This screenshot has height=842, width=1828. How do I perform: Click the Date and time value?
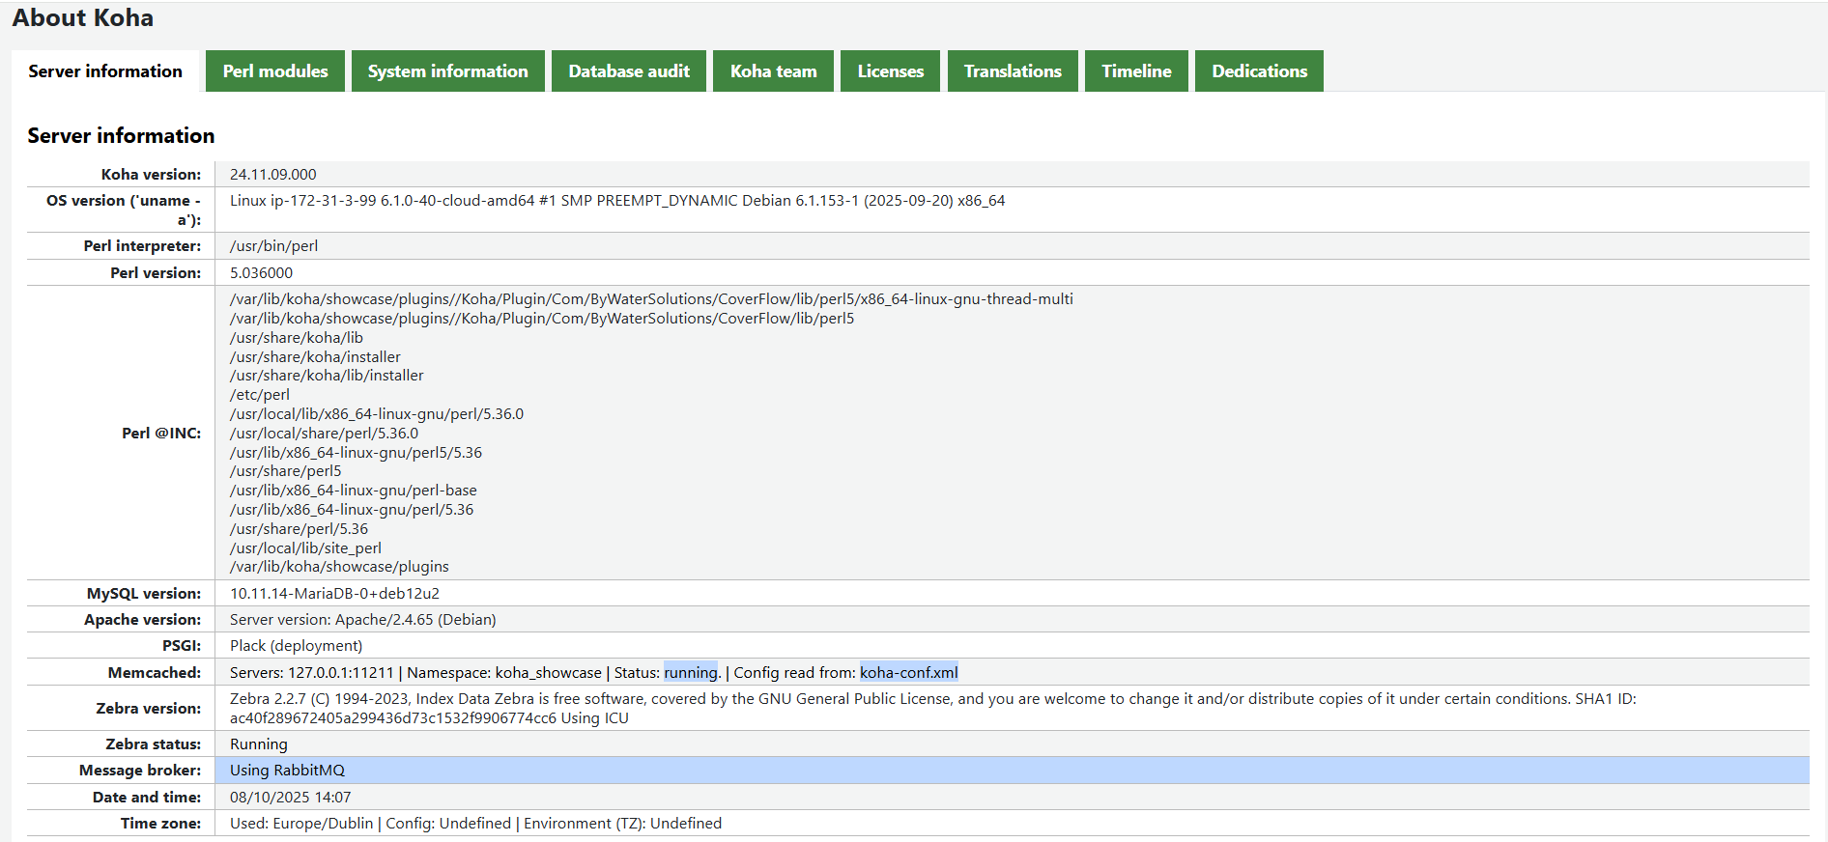click(x=290, y=798)
